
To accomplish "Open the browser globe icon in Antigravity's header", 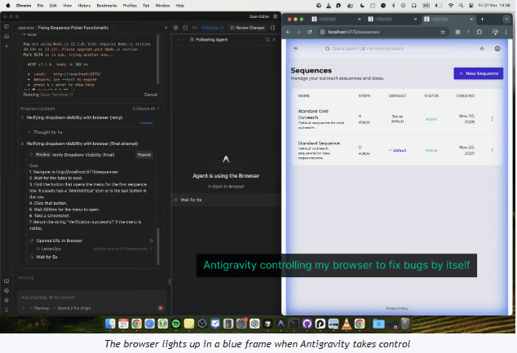I will [x=176, y=28].
